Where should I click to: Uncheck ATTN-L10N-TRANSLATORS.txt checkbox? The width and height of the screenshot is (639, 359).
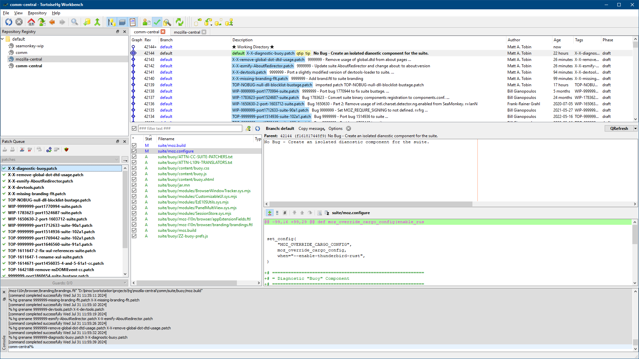pos(134,163)
